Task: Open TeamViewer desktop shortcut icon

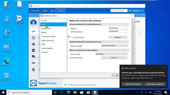Action: pyautogui.click(x=19, y=19)
